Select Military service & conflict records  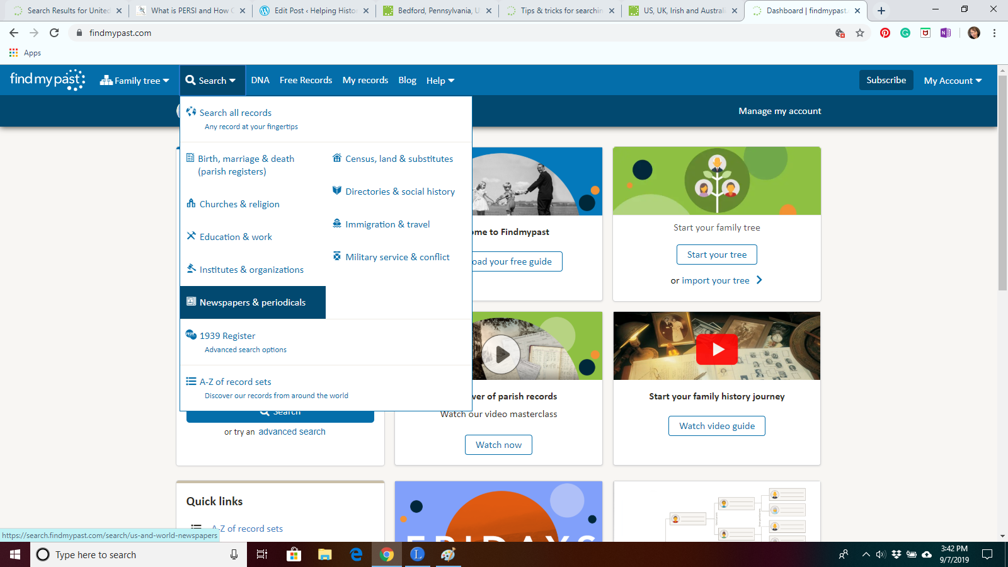point(397,256)
